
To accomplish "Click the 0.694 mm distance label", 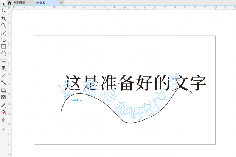I will click(77, 100).
